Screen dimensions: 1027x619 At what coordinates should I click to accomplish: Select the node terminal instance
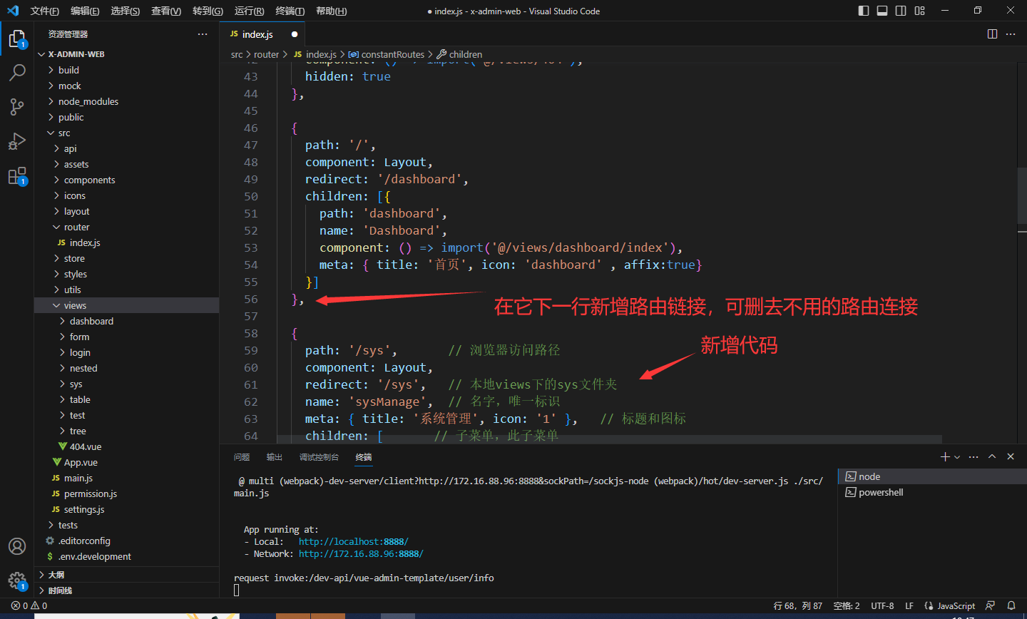point(932,476)
